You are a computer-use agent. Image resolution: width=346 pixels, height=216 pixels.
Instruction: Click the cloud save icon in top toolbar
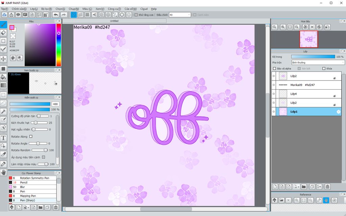pos(4,15)
